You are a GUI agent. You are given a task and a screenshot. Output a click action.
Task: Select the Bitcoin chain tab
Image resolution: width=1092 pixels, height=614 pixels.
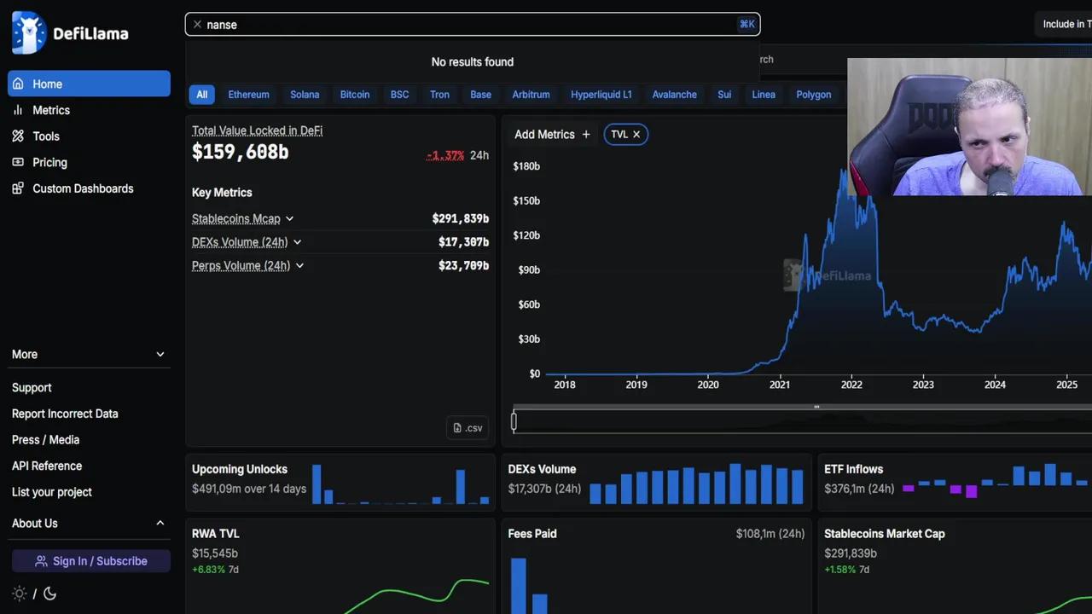pos(355,95)
